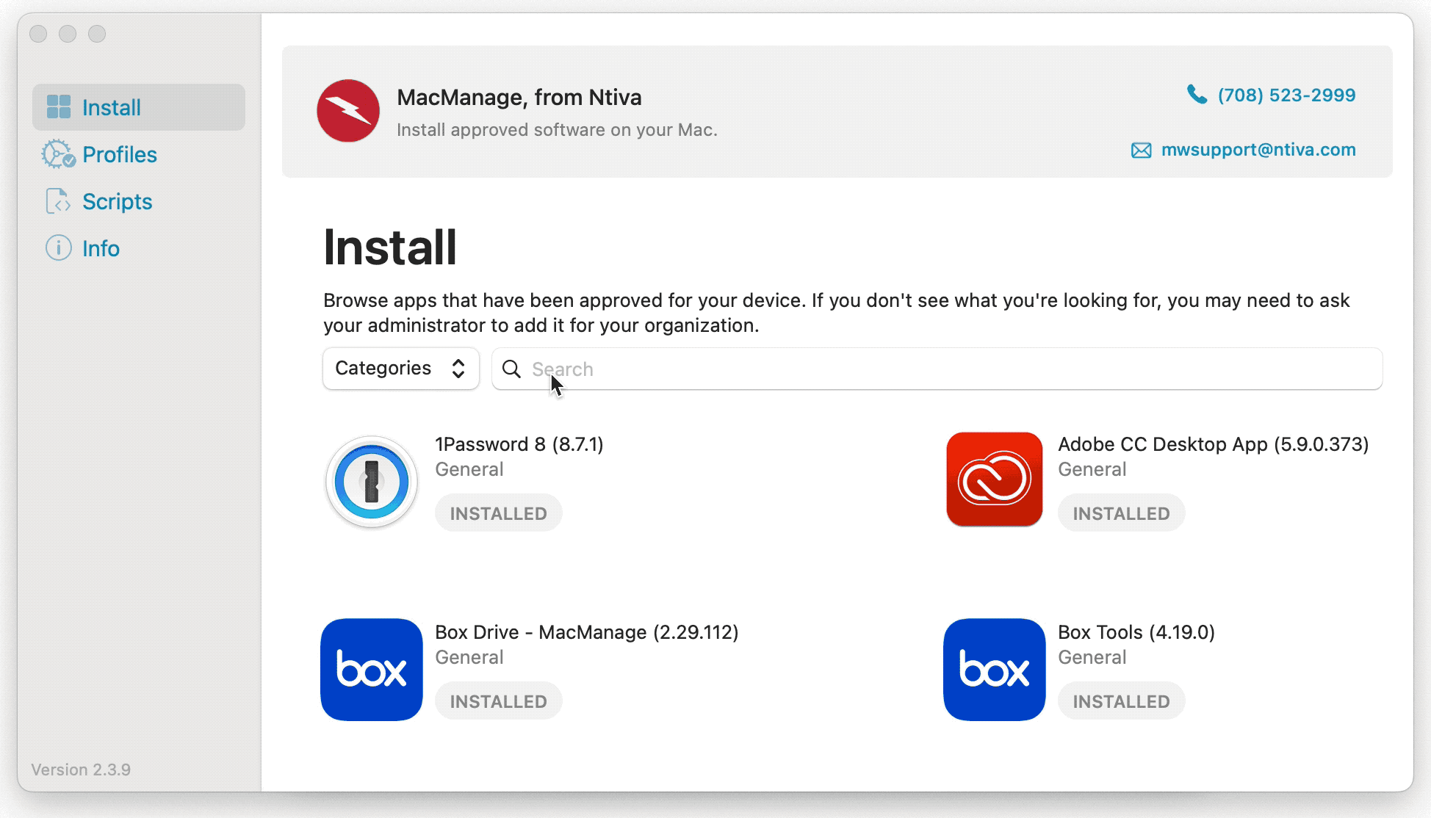1431x818 pixels.
Task: Select Adobe CC Desktop App (5.9.0.373) title
Action: click(x=1214, y=444)
